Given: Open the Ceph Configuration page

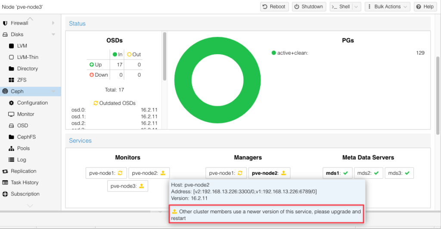Looking at the screenshot, I should pos(31,103).
